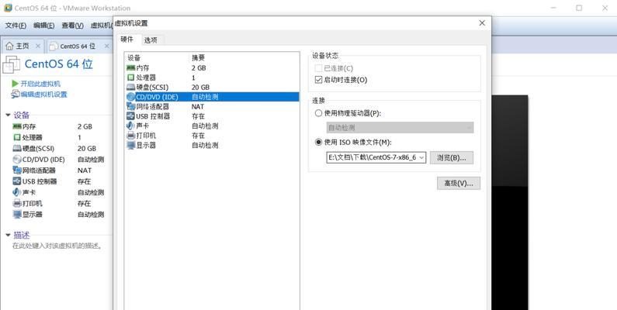Click 硬盘(SCSI) 20 GB in main window panel
The height and width of the screenshot is (310, 617).
(x=58, y=149)
